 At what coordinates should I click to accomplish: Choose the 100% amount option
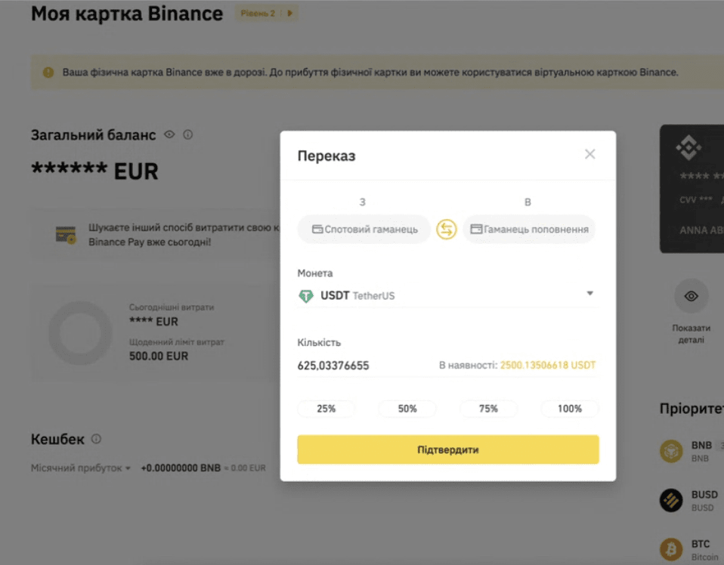570,409
